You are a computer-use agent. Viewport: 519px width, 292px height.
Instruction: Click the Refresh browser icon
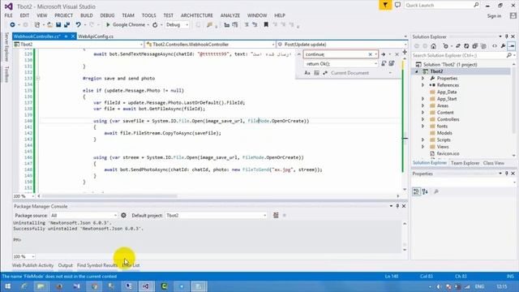tap(155, 25)
